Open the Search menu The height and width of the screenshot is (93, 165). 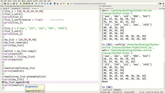point(10,1)
